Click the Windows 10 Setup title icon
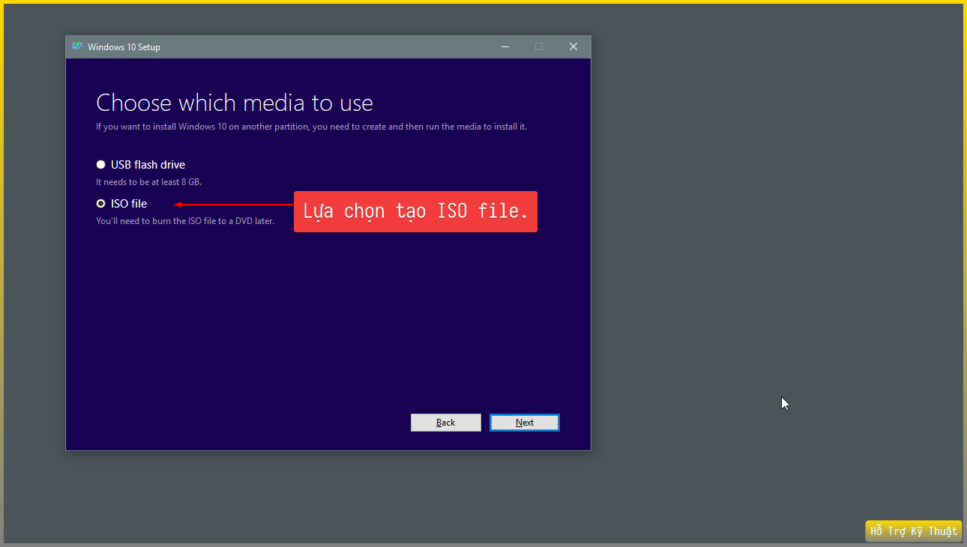The width and height of the screenshot is (967, 547). pyautogui.click(x=77, y=46)
